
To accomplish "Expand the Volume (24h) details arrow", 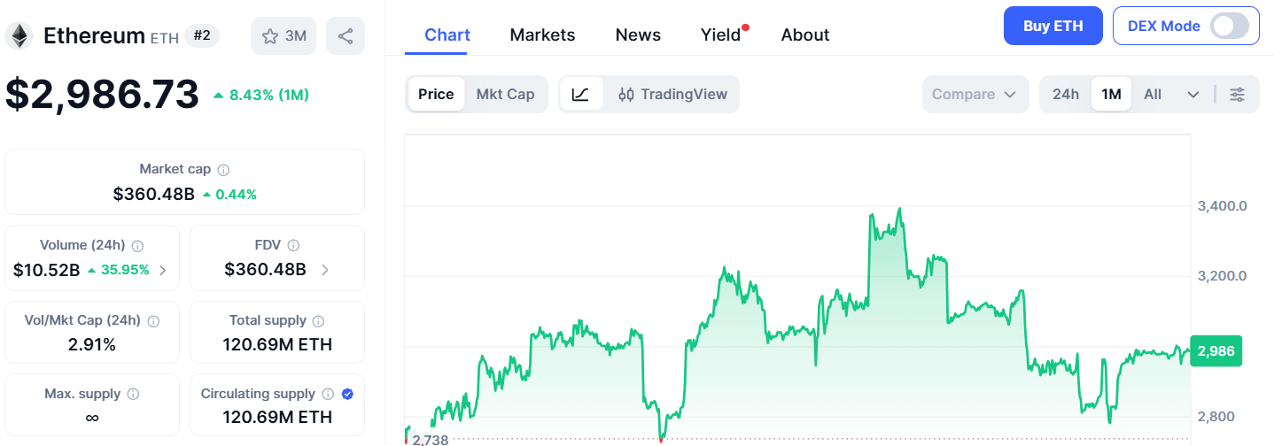I will pos(162,270).
